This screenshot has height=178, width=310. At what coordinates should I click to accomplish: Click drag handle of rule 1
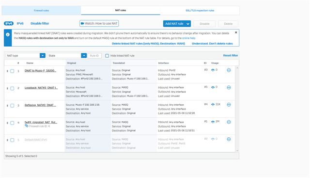7,71
